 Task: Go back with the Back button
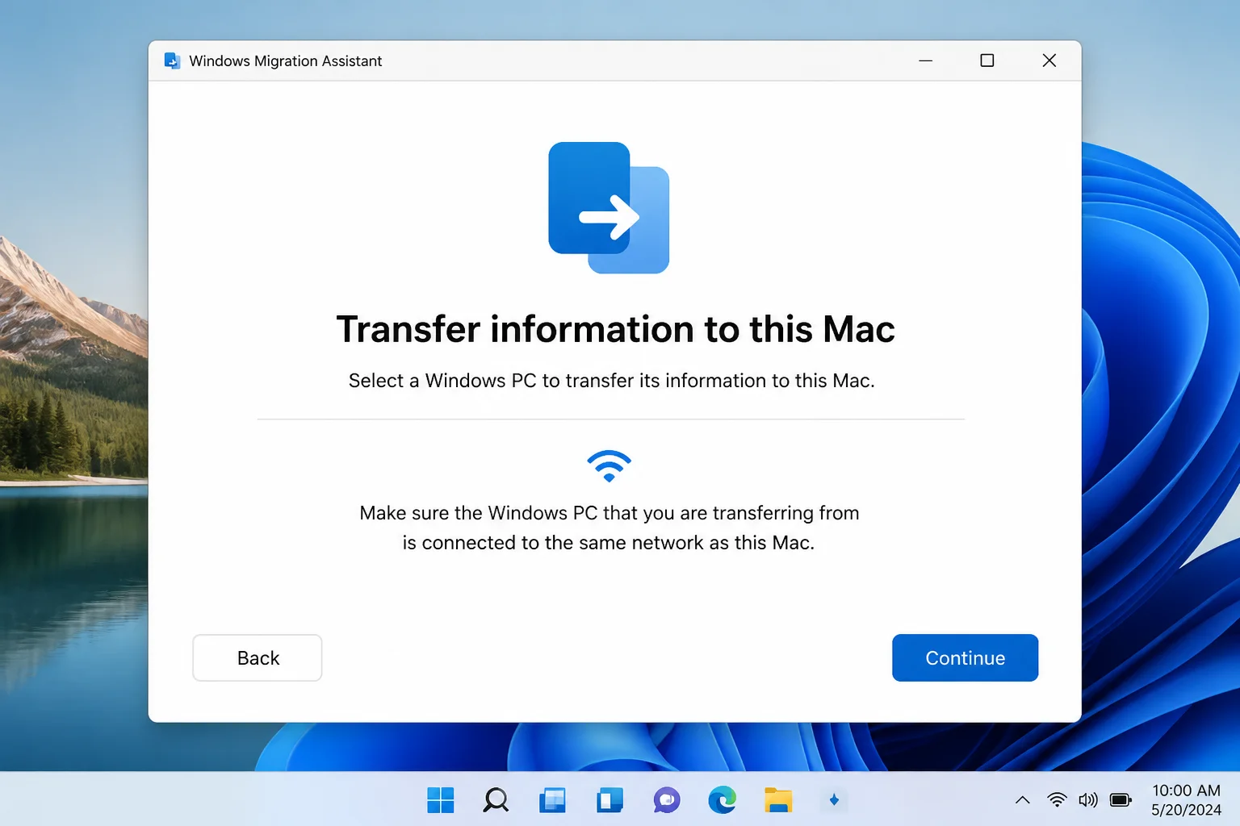[258, 657]
